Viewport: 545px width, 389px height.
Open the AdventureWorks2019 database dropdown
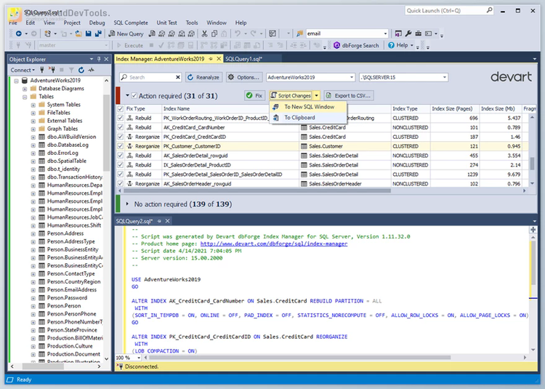[x=352, y=77]
